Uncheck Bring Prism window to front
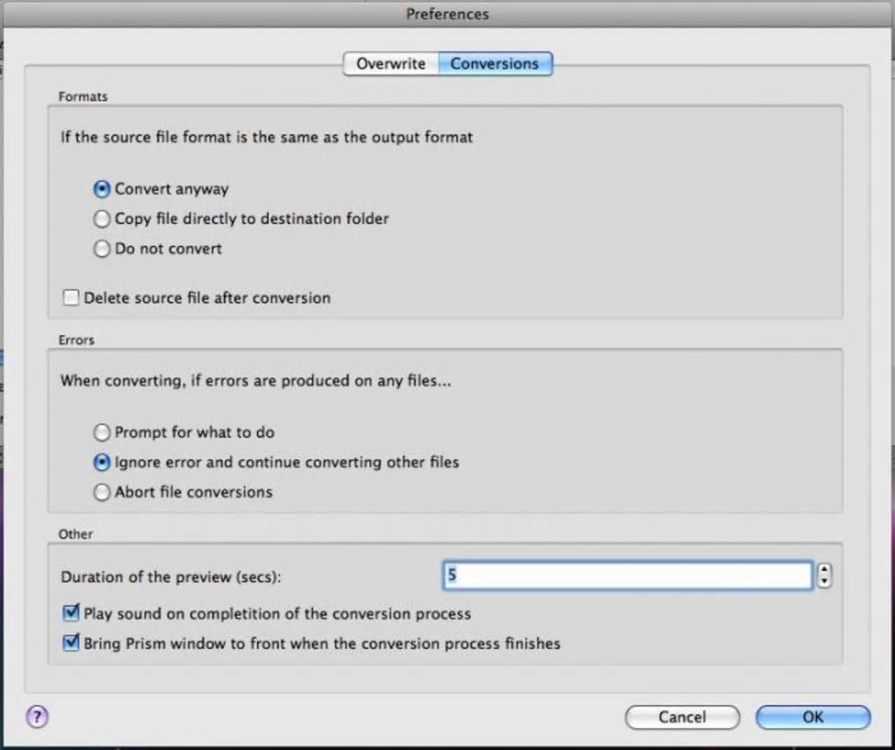895x750 pixels. coord(71,643)
